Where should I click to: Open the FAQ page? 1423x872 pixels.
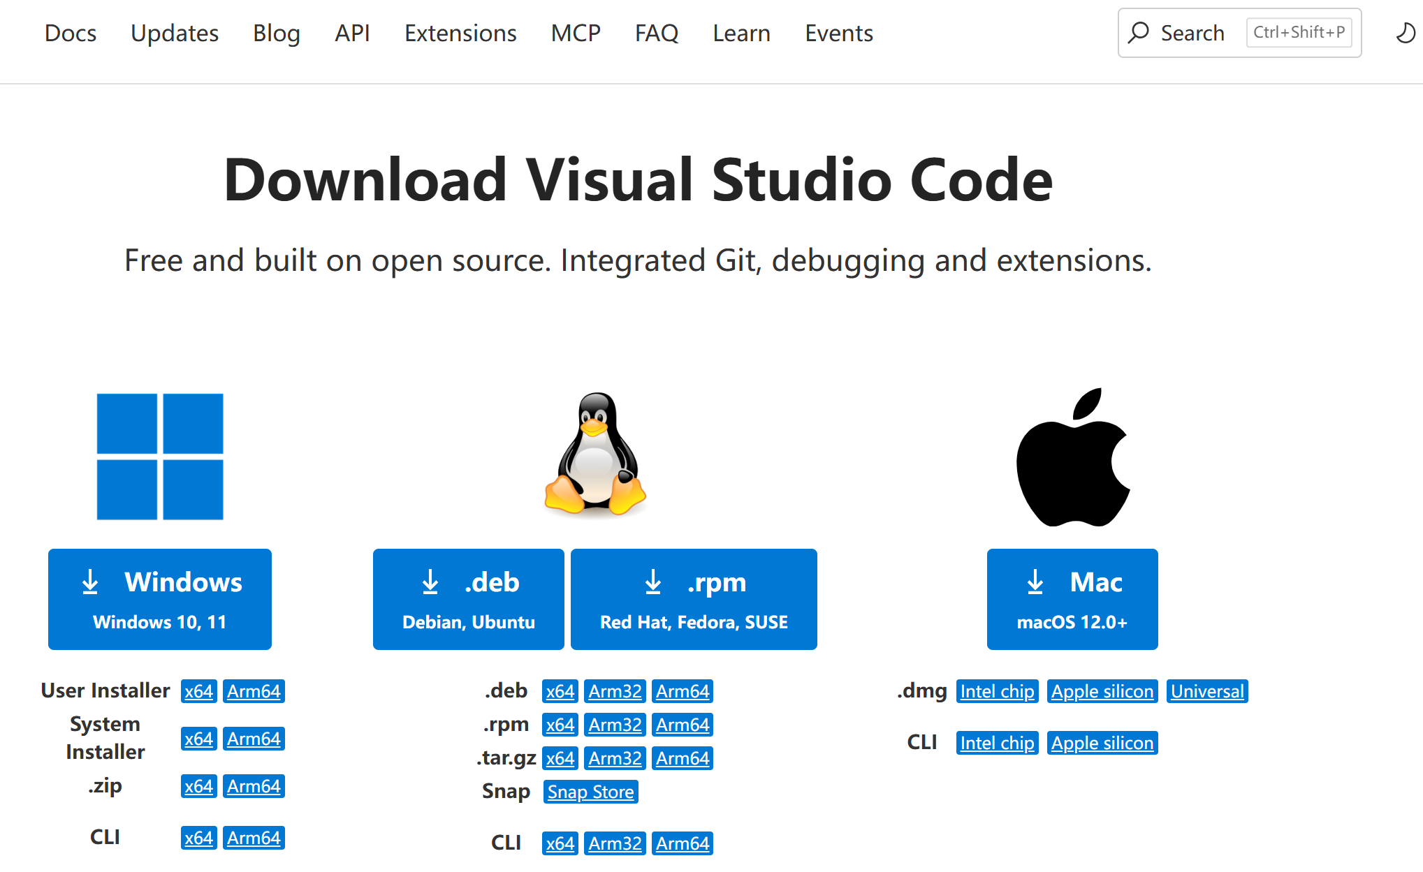pos(657,33)
